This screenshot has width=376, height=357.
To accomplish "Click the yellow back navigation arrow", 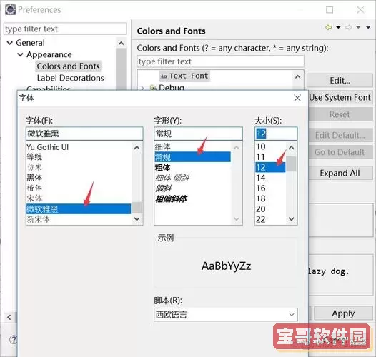I will pos(328,27).
